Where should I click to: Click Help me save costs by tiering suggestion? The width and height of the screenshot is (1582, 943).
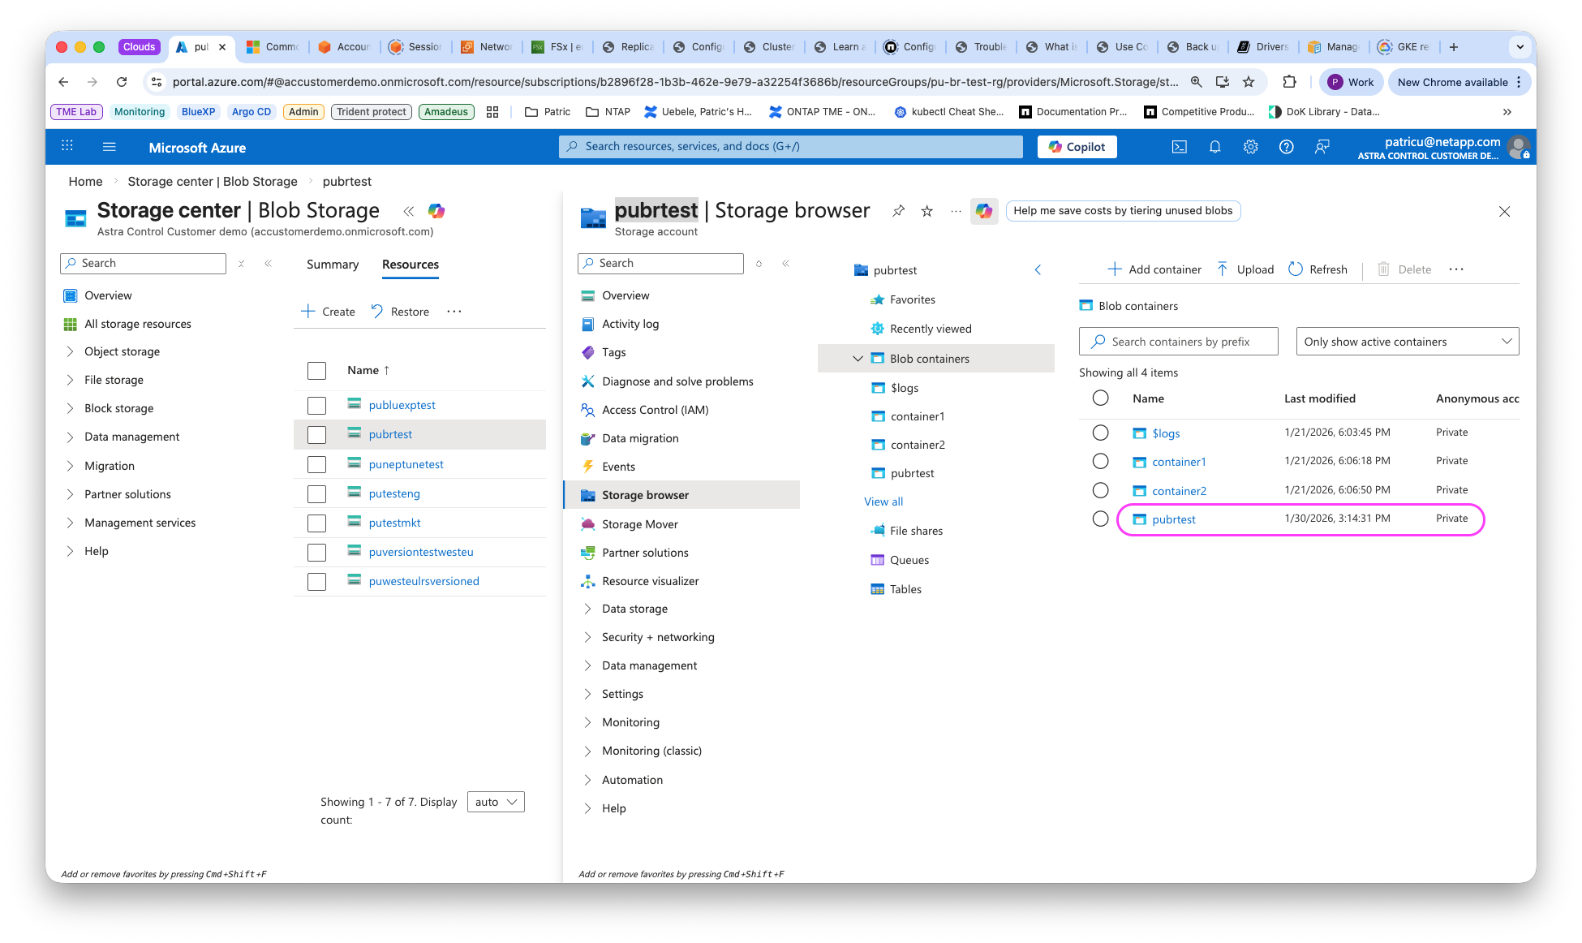[1123, 210]
